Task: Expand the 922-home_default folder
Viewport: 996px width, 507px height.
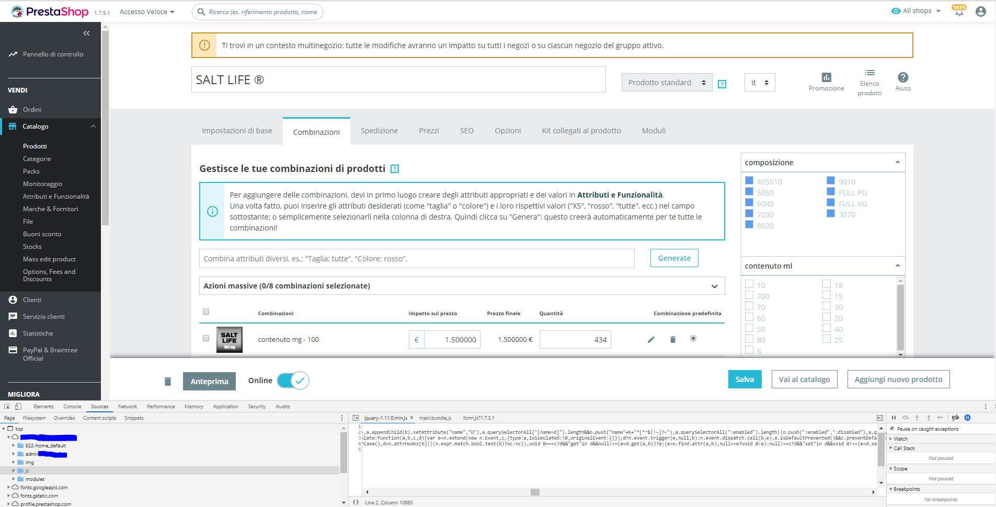Action: point(14,446)
